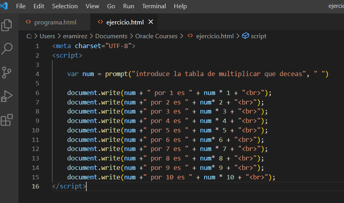
Task: Click the document.write line with "por 7 es"
Action: click(167, 149)
